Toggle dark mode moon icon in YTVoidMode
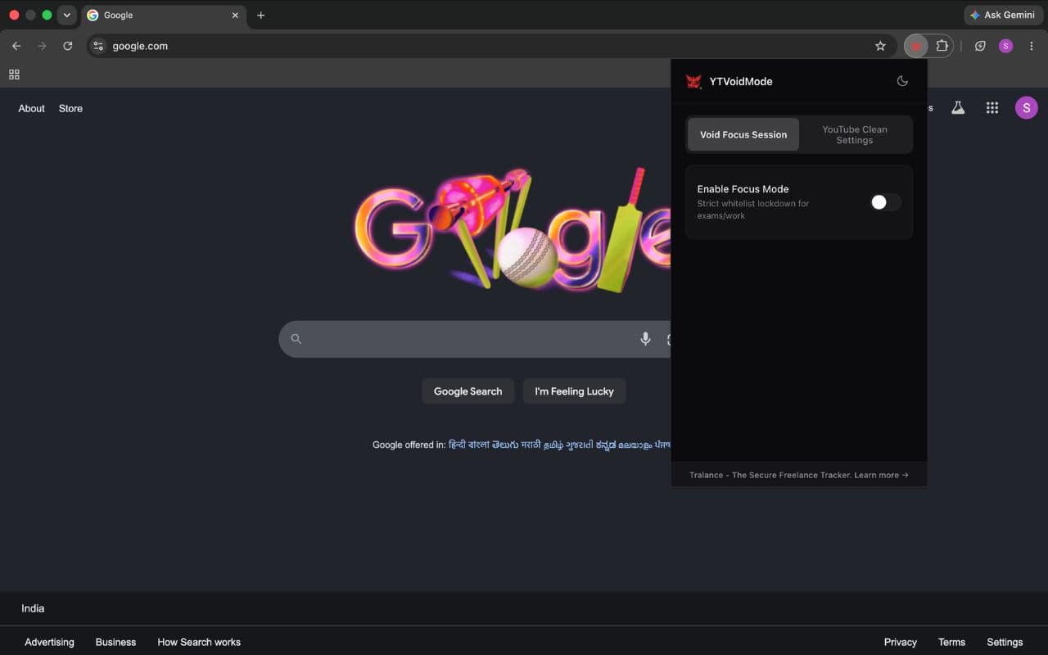This screenshot has width=1048, height=655. point(902,81)
